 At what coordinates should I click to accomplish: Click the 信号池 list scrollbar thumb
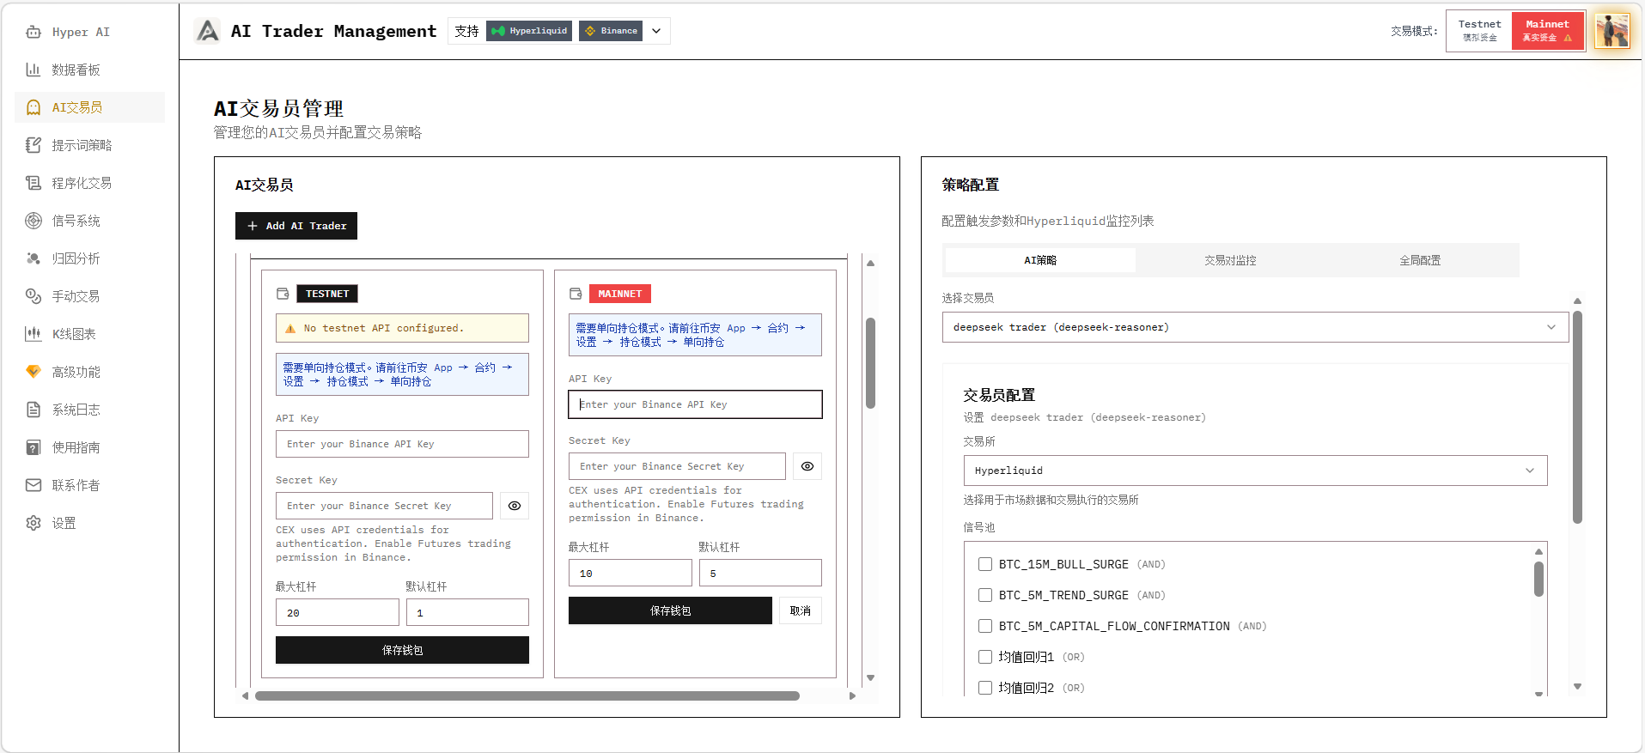tap(1538, 579)
